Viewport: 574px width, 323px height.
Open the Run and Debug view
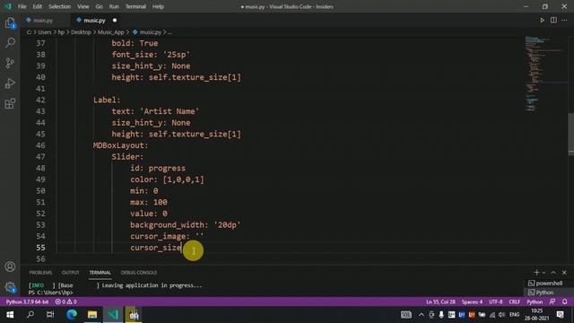click(10, 83)
